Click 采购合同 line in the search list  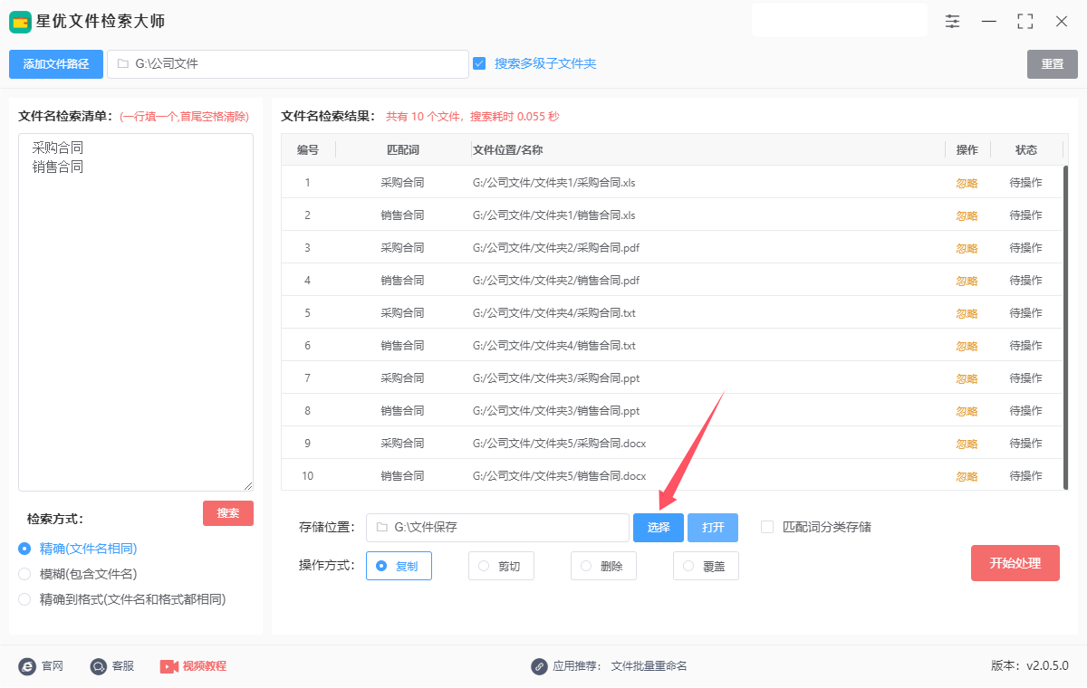(58, 148)
